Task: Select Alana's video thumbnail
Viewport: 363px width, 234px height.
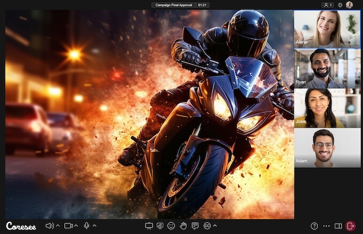Action: [x=319, y=29]
